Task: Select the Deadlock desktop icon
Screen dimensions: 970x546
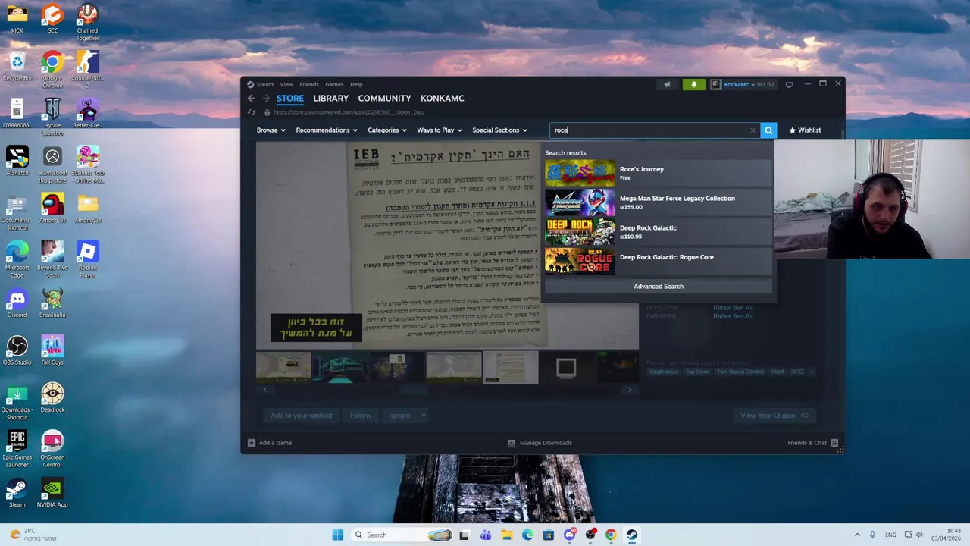Action: pyautogui.click(x=52, y=398)
